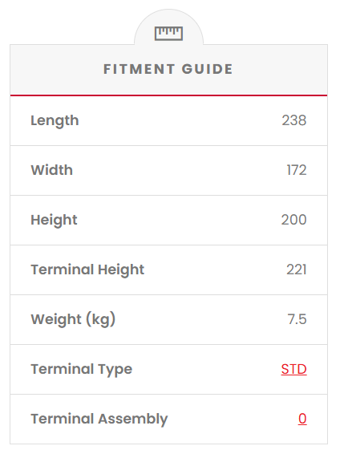Screen dimensions: 340x454
Task: Click the Terminal Type label
Action: (82, 370)
